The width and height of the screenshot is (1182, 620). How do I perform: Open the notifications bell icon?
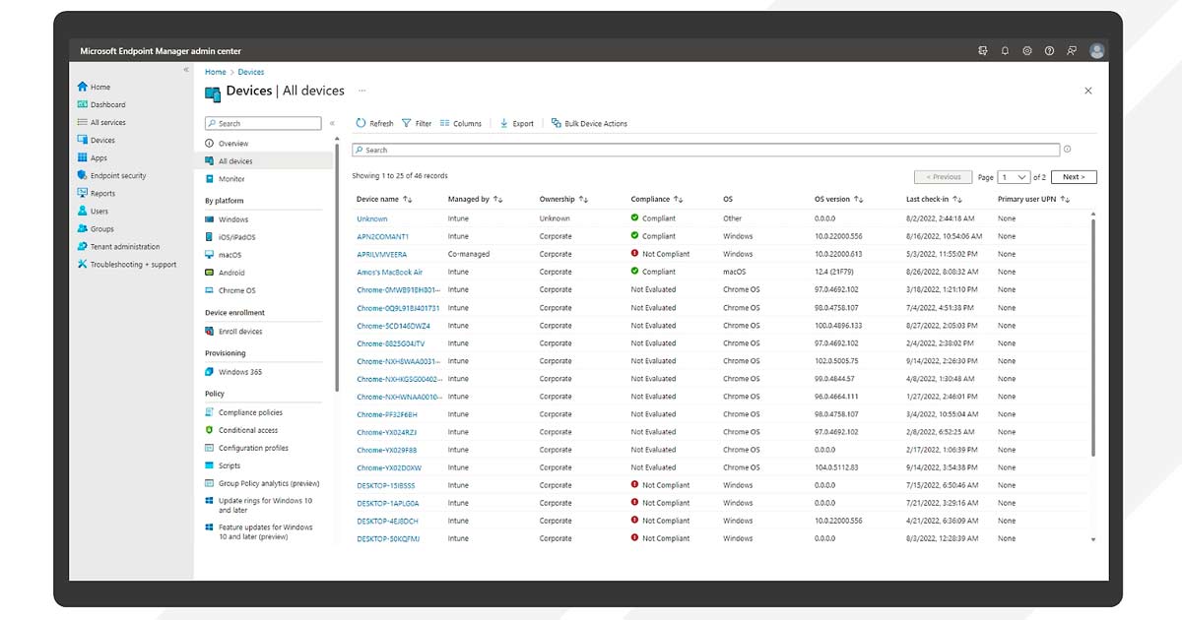click(1005, 49)
